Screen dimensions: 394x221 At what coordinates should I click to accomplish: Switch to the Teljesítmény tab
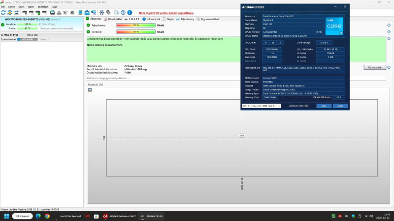pos(185,19)
